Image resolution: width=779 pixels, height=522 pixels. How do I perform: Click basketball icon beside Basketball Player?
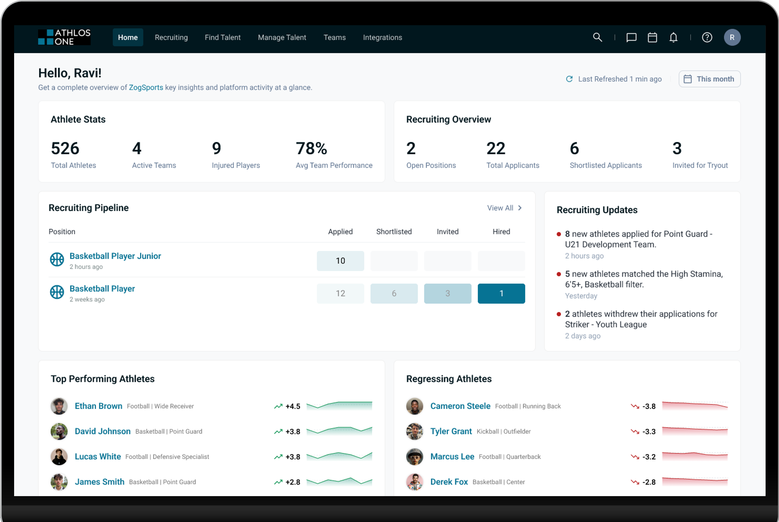point(57,292)
